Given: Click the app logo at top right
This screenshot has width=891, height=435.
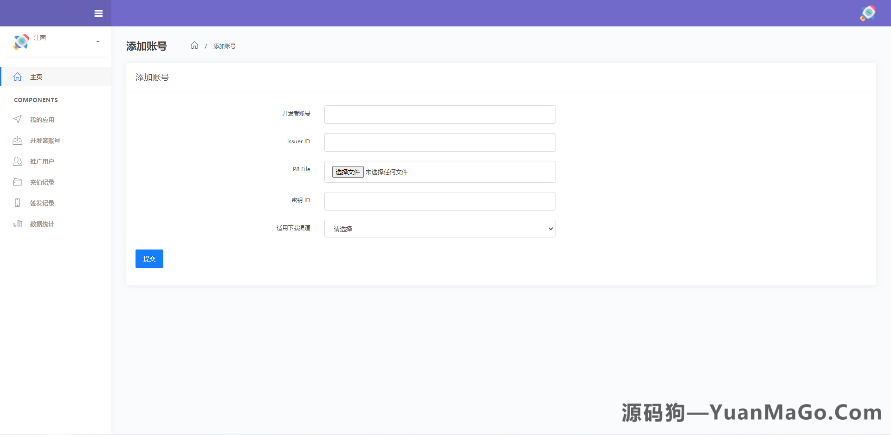Looking at the screenshot, I should tap(867, 13).
